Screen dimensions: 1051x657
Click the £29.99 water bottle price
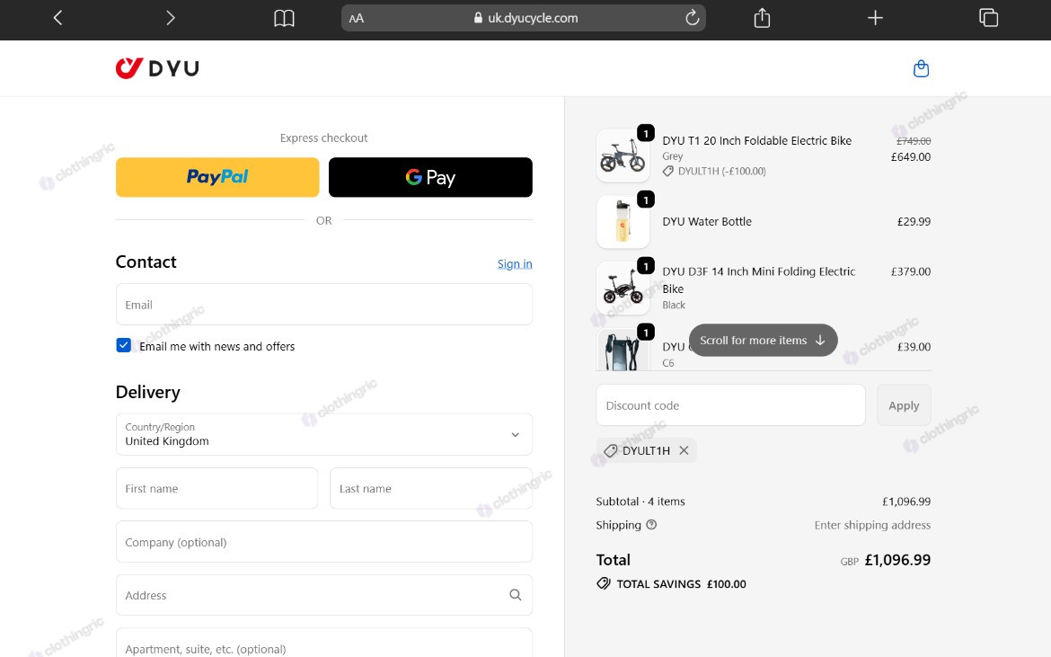point(914,221)
